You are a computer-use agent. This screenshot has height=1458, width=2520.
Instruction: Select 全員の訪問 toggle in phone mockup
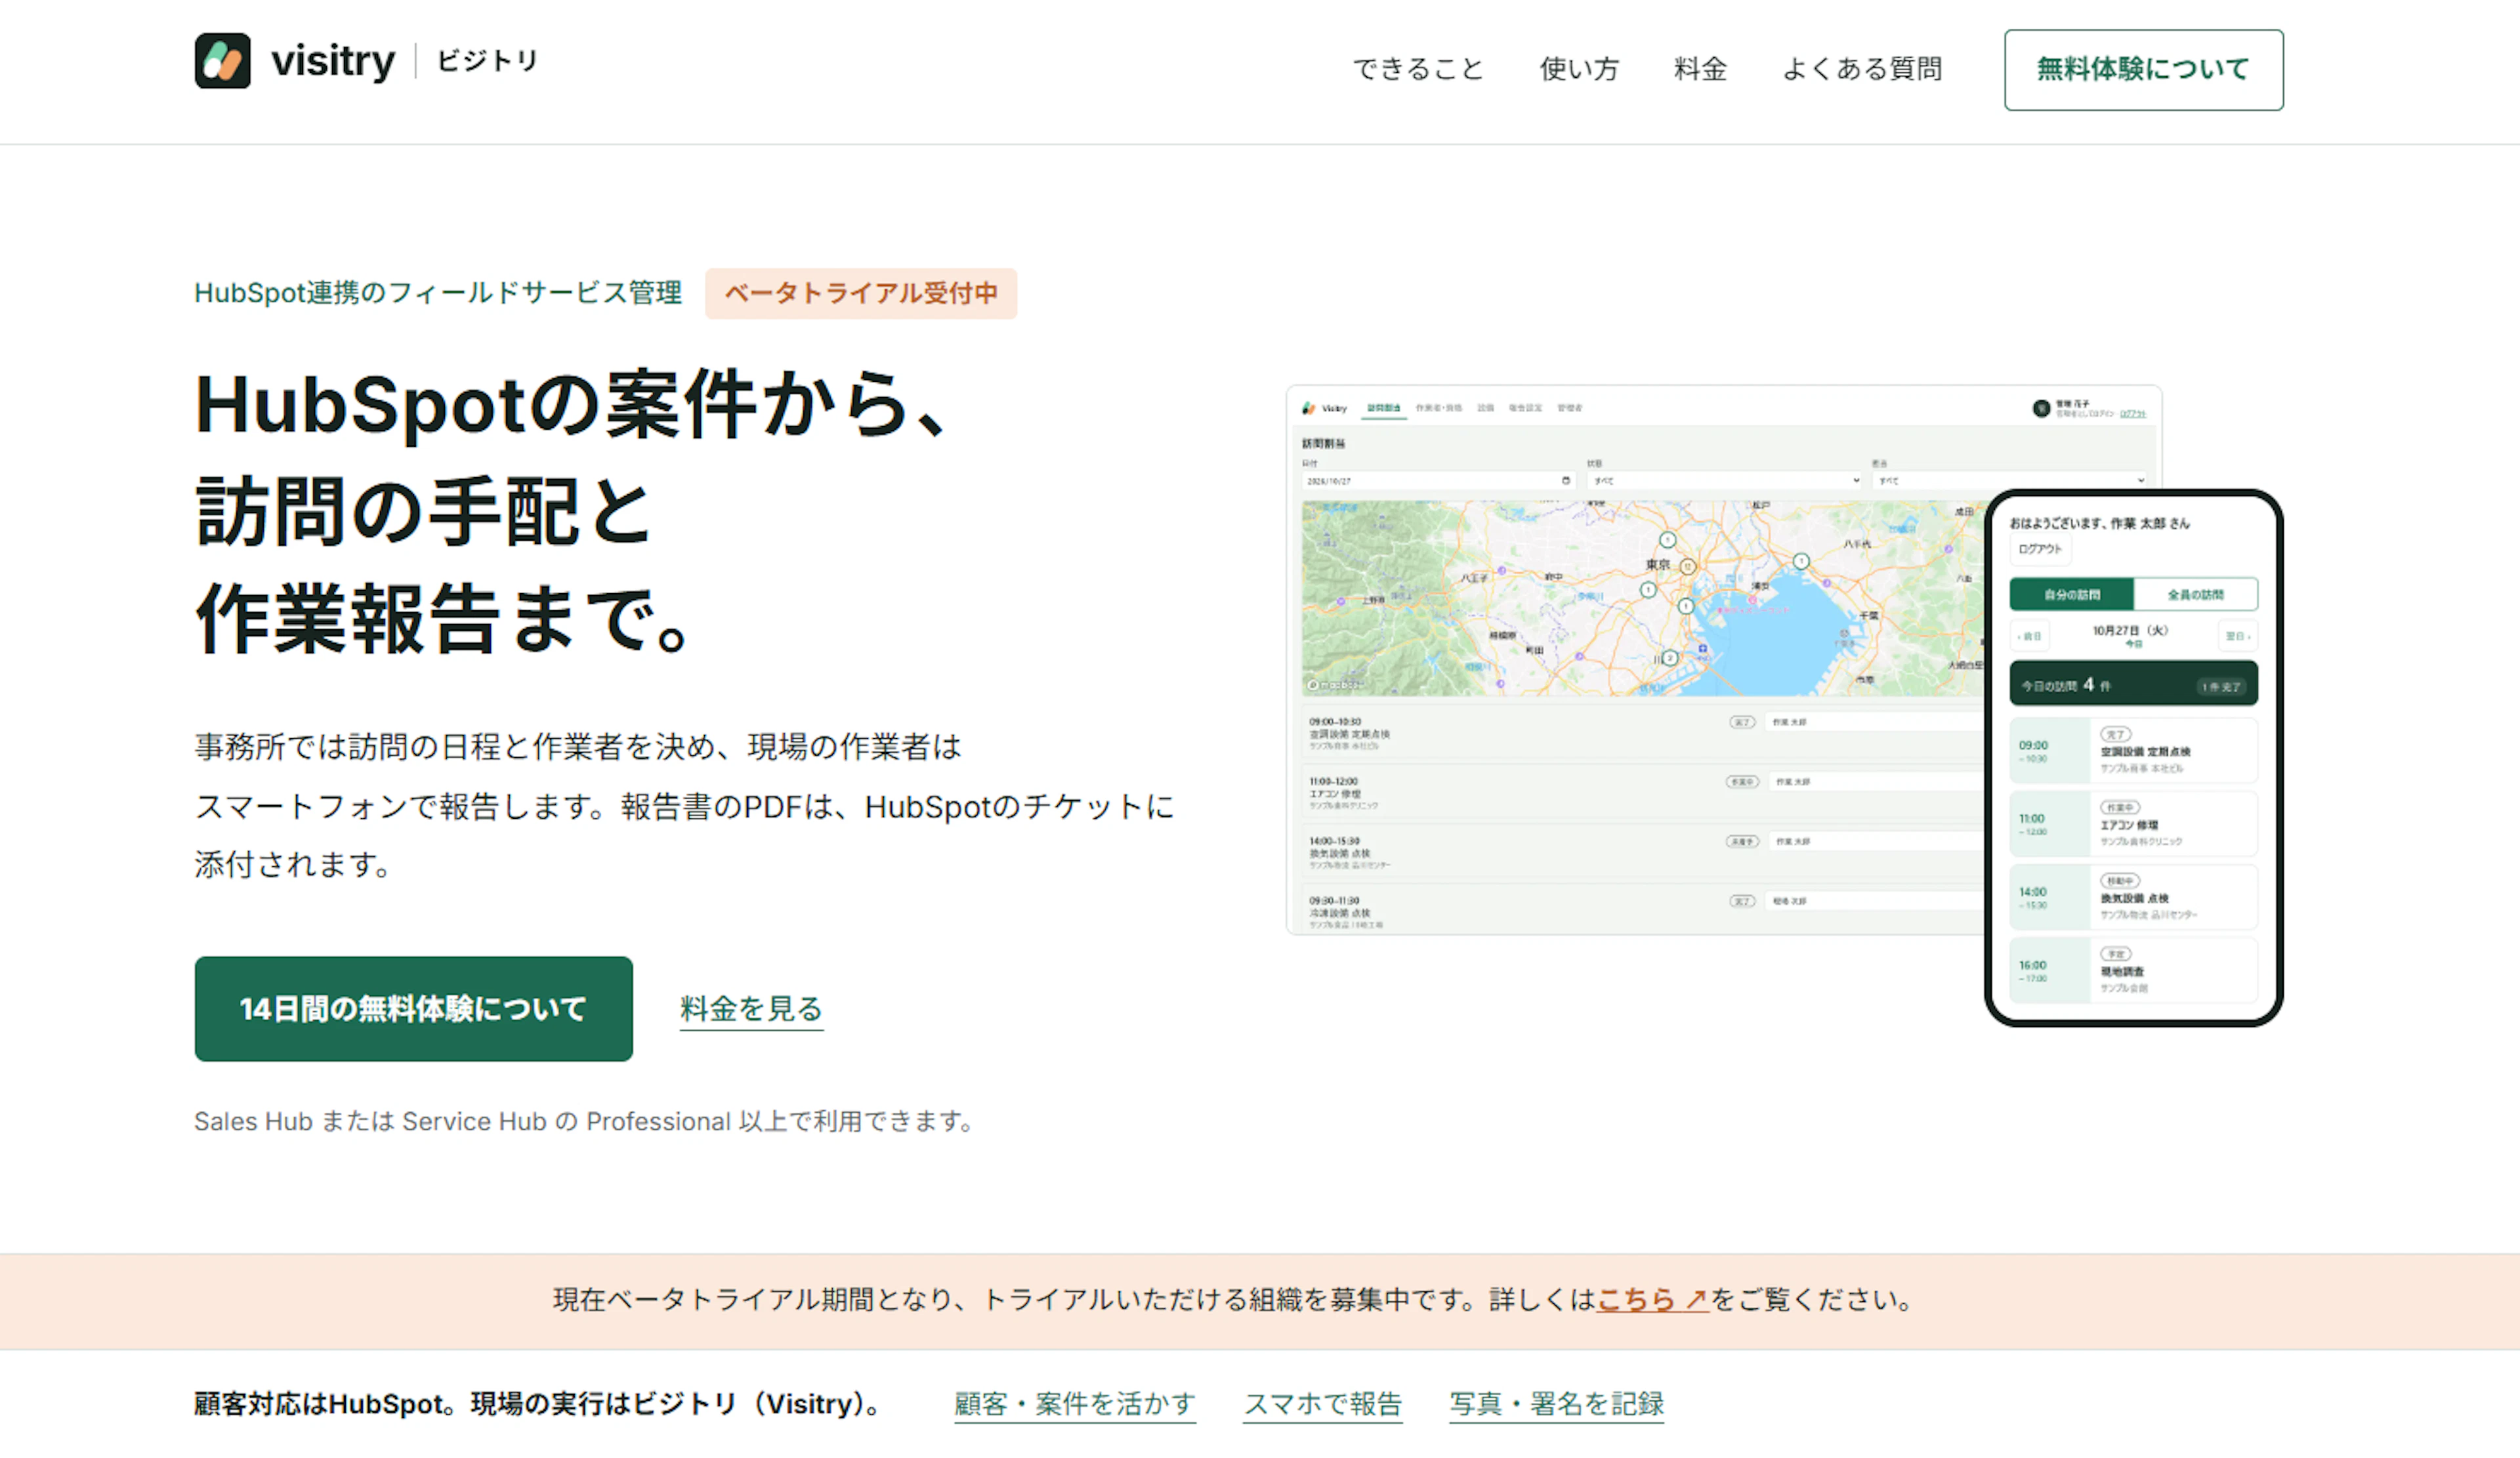coord(2195,594)
